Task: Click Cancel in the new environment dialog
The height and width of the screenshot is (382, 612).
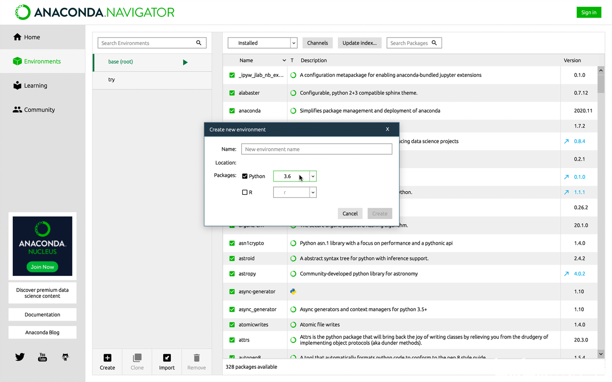Action: (350, 214)
